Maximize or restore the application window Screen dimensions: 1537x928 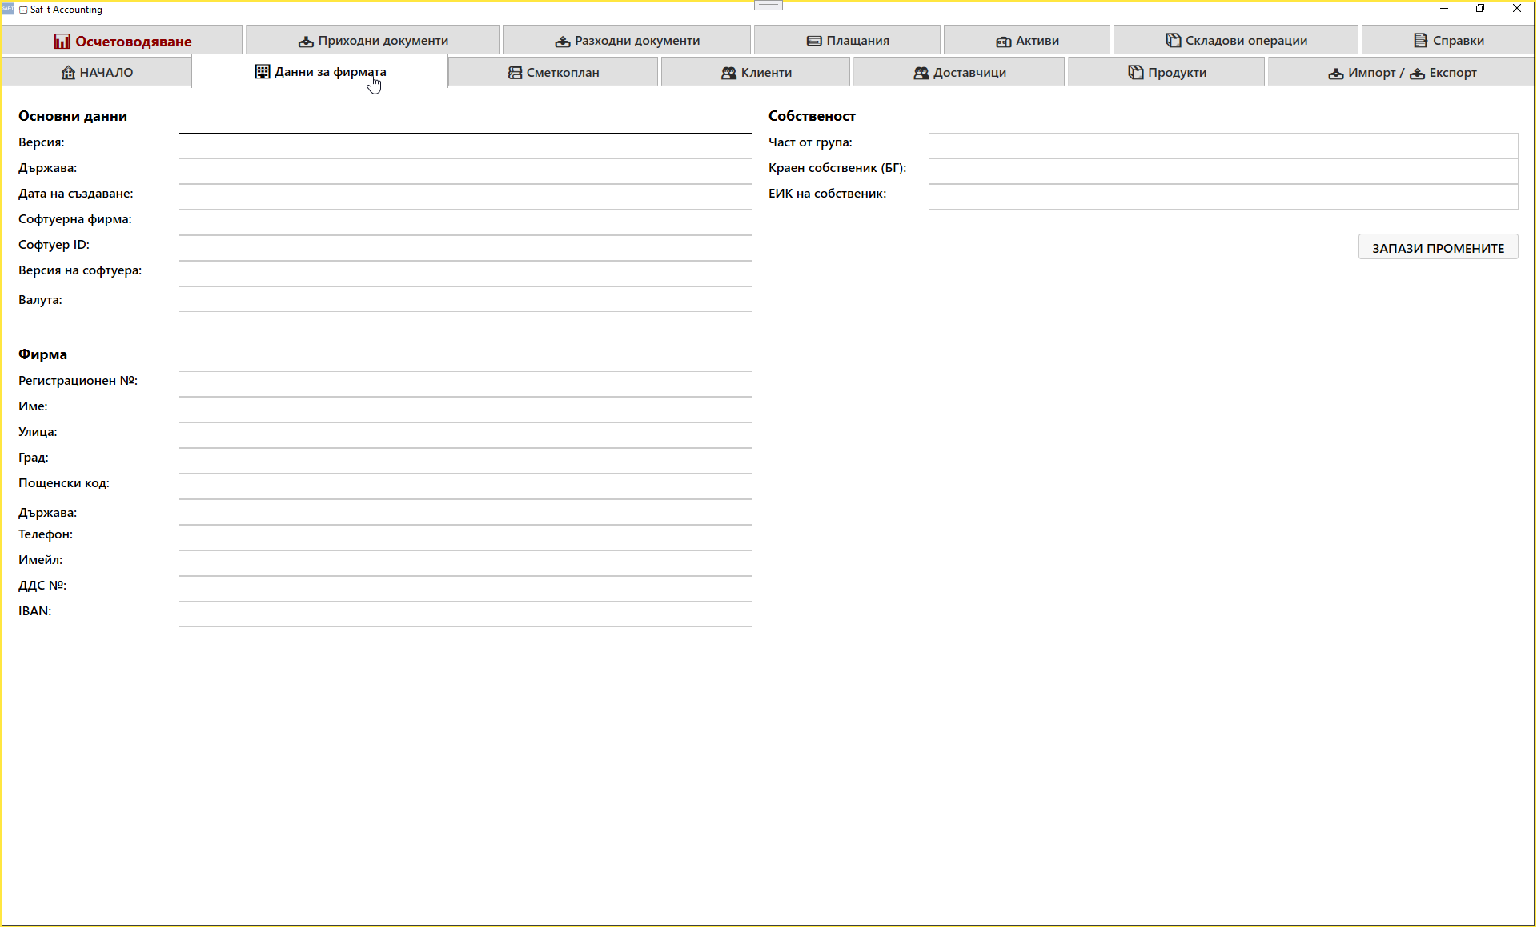1480,9
